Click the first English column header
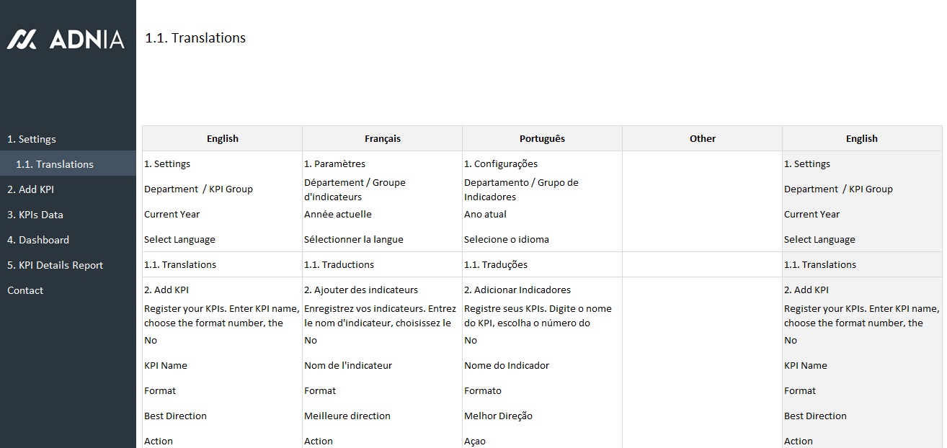Viewport: 947px width, 448px height. [222, 138]
